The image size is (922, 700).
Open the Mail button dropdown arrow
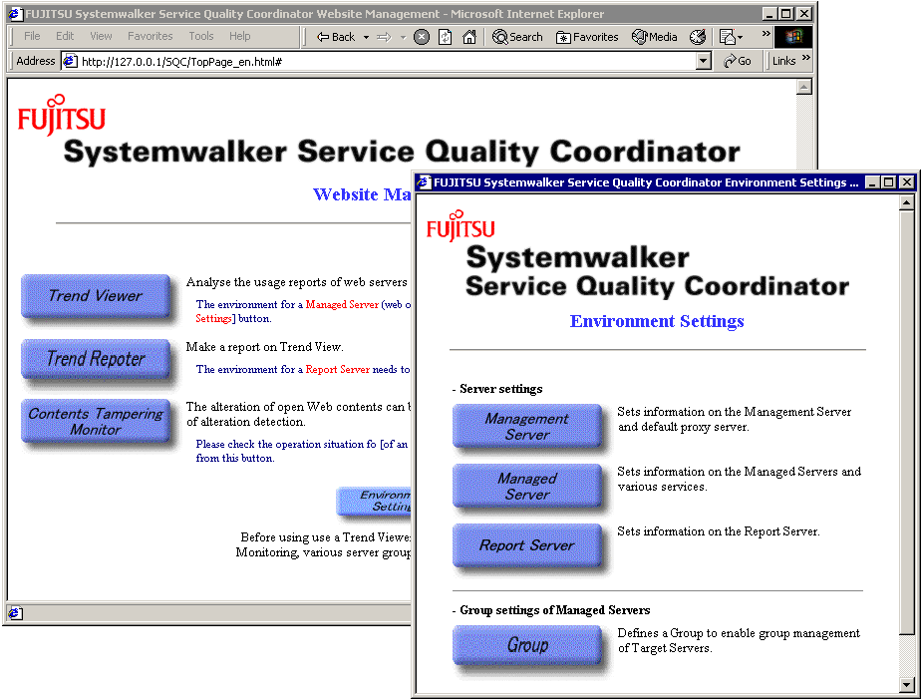(x=741, y=37)
